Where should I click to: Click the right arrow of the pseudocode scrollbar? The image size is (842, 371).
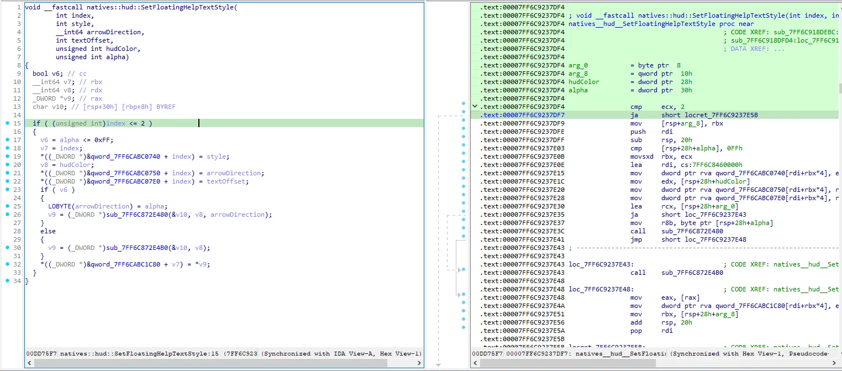click(418, 363)
